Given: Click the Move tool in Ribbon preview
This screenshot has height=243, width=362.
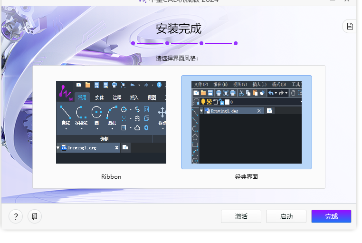Looking at the screenshot, I should point(162,114).
